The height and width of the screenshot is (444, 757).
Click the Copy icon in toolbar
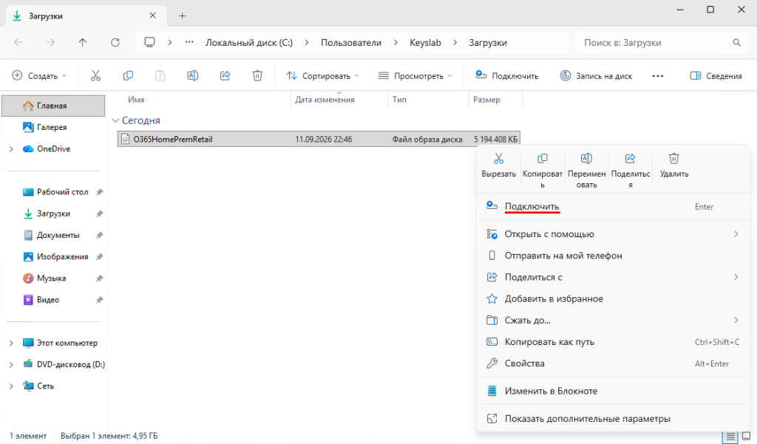128,76
